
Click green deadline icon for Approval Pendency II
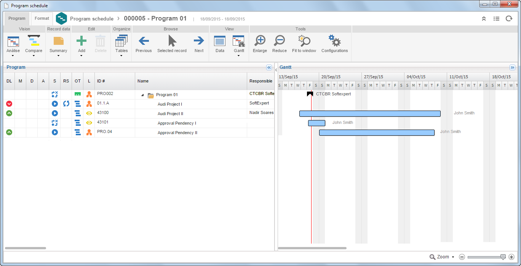(x=9, y=132)
